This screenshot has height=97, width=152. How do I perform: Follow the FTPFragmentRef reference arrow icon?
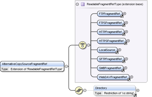[122, 16]
